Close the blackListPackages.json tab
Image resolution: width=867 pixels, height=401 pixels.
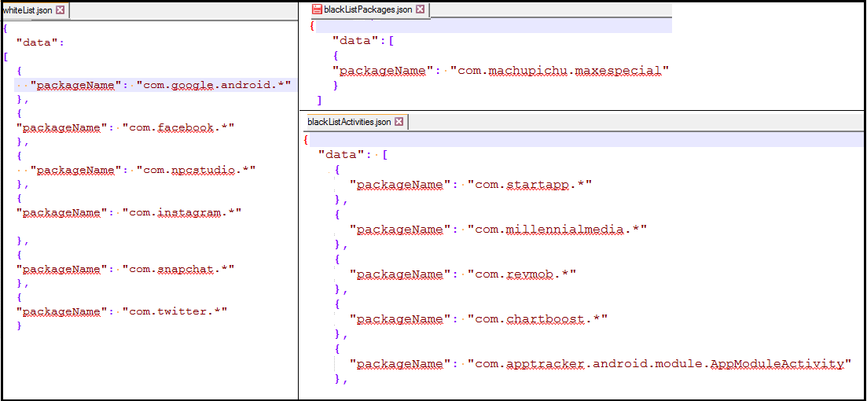[420, 9]
